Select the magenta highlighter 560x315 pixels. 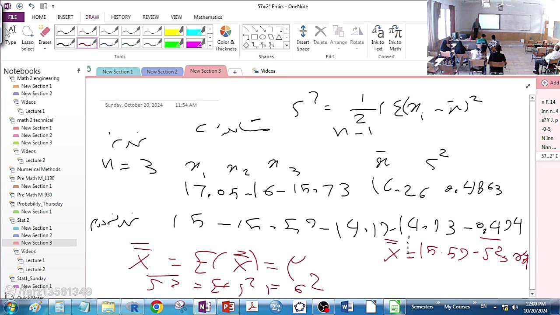(196, 43)
